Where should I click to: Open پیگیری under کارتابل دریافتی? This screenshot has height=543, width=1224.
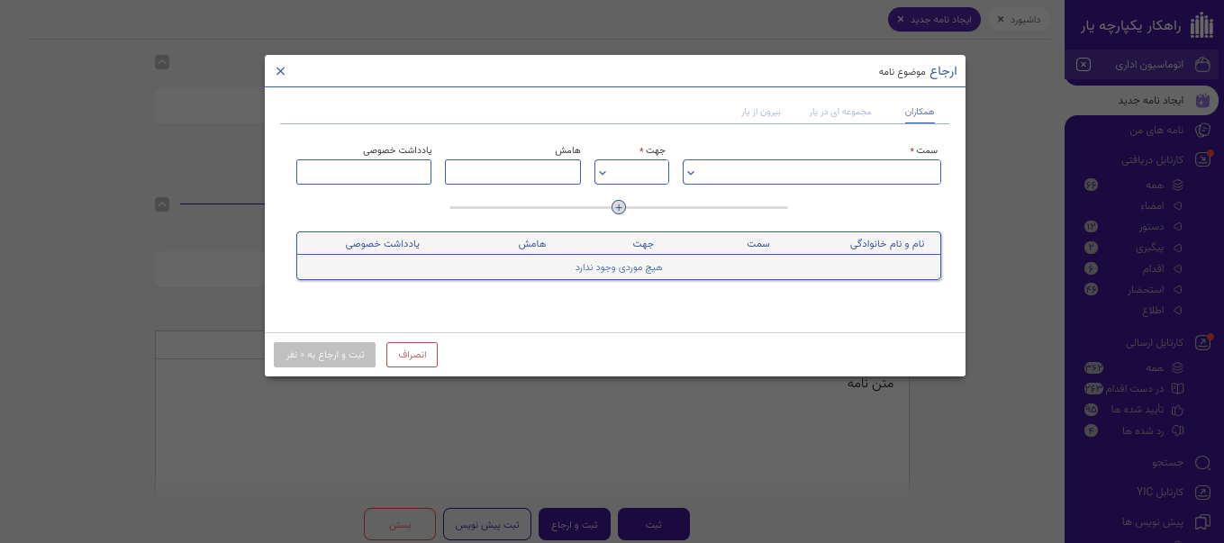click(1148, 247)
